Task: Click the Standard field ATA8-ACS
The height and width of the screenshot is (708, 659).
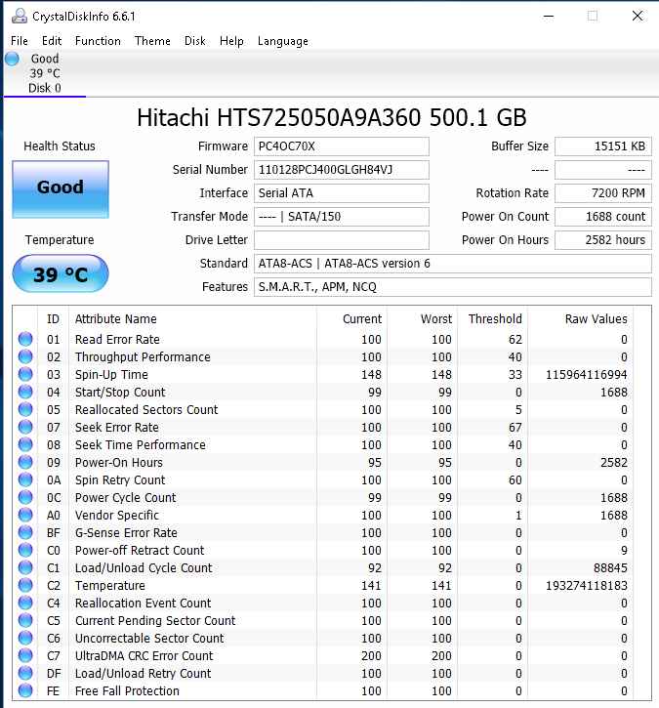Action: pos(453,264)
